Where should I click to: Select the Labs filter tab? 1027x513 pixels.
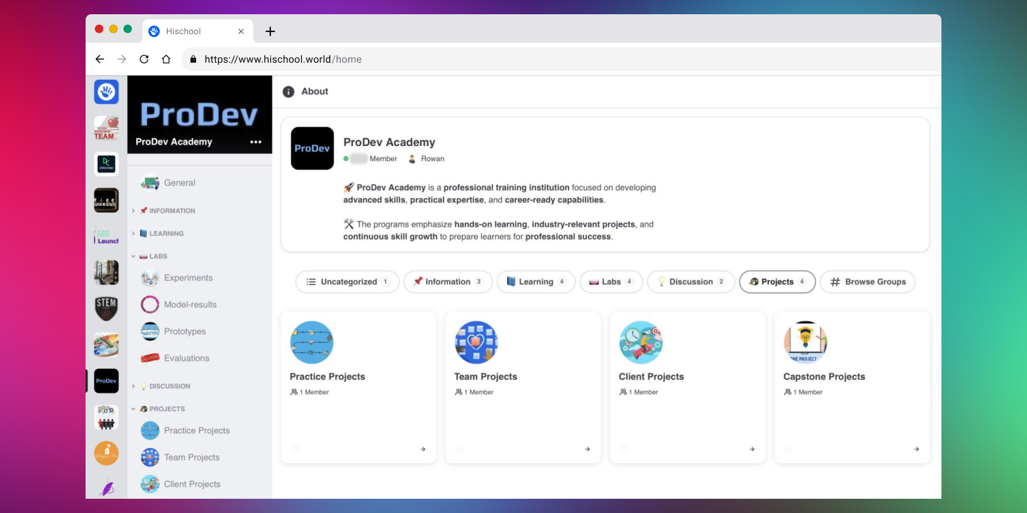[611, 281]
